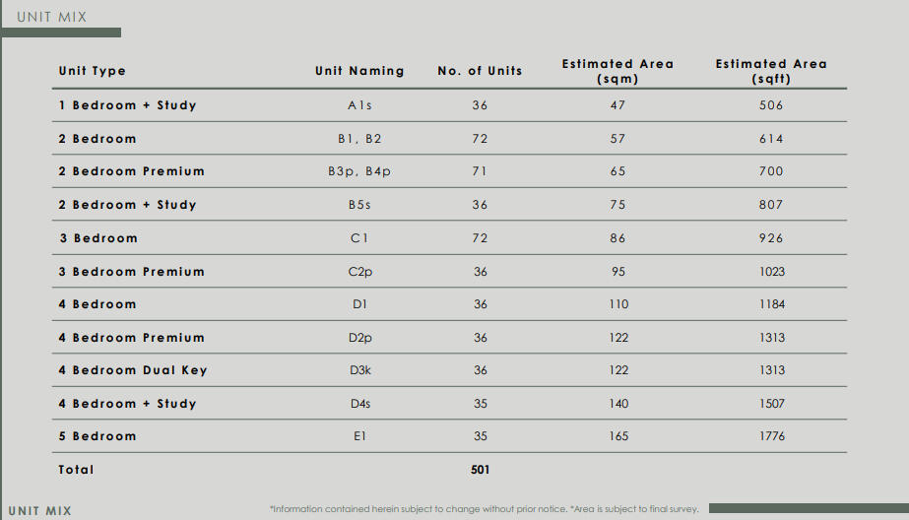Click the total units value '501'

click(x=480, y=470)
